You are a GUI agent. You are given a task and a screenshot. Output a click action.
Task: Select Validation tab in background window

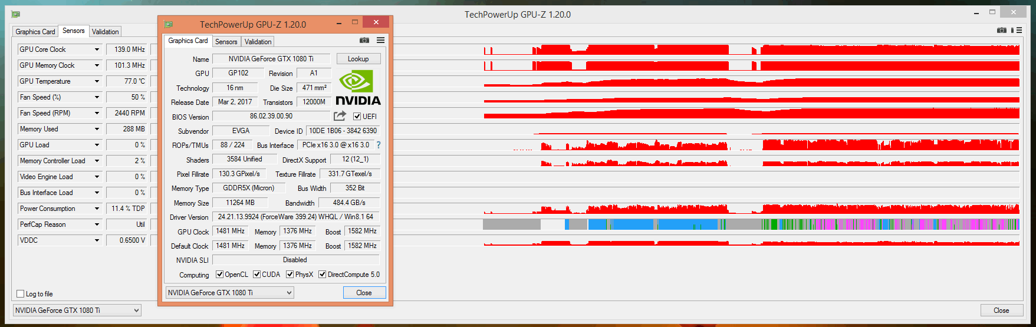pyautogui.click(x=106, y=32)
